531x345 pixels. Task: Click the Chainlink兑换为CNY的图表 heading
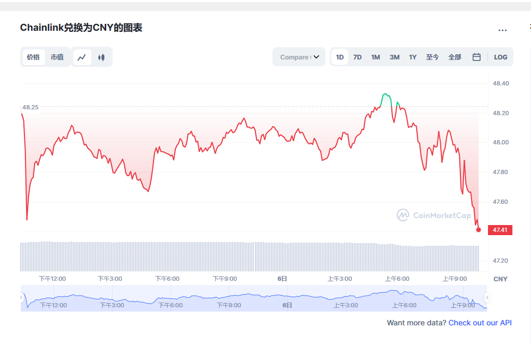(81, 28)
